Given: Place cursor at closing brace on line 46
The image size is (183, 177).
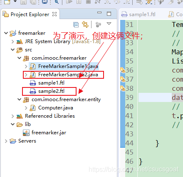Looking at the screenshot, I should click(x=141, y=162).
